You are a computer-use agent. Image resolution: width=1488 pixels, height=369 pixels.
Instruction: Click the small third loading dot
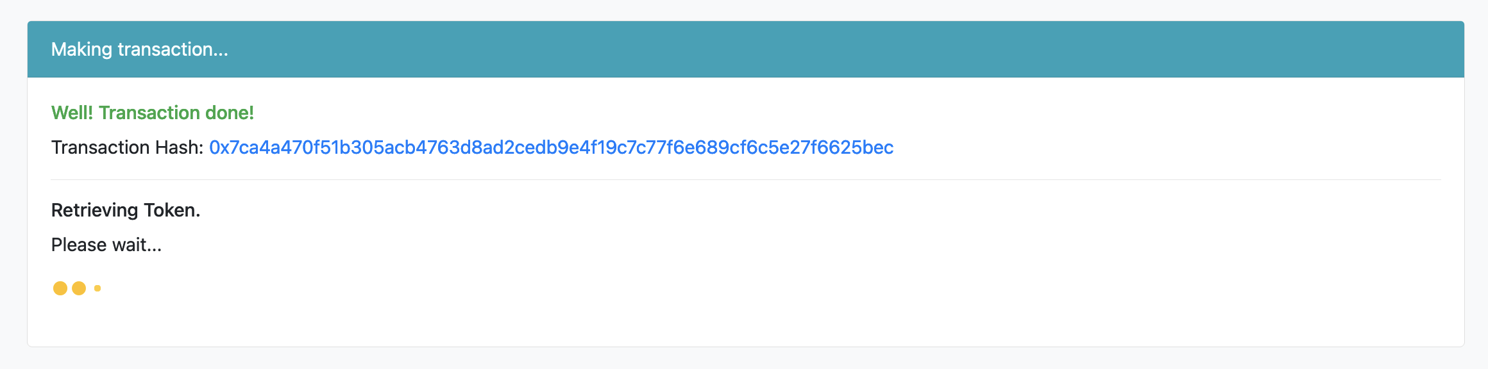tap(97, 288)
